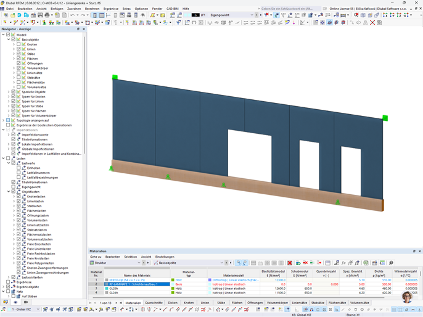Switch to the Querschnitte tab
This screenshot has width=423, height=317.
(x=154, y=303)
